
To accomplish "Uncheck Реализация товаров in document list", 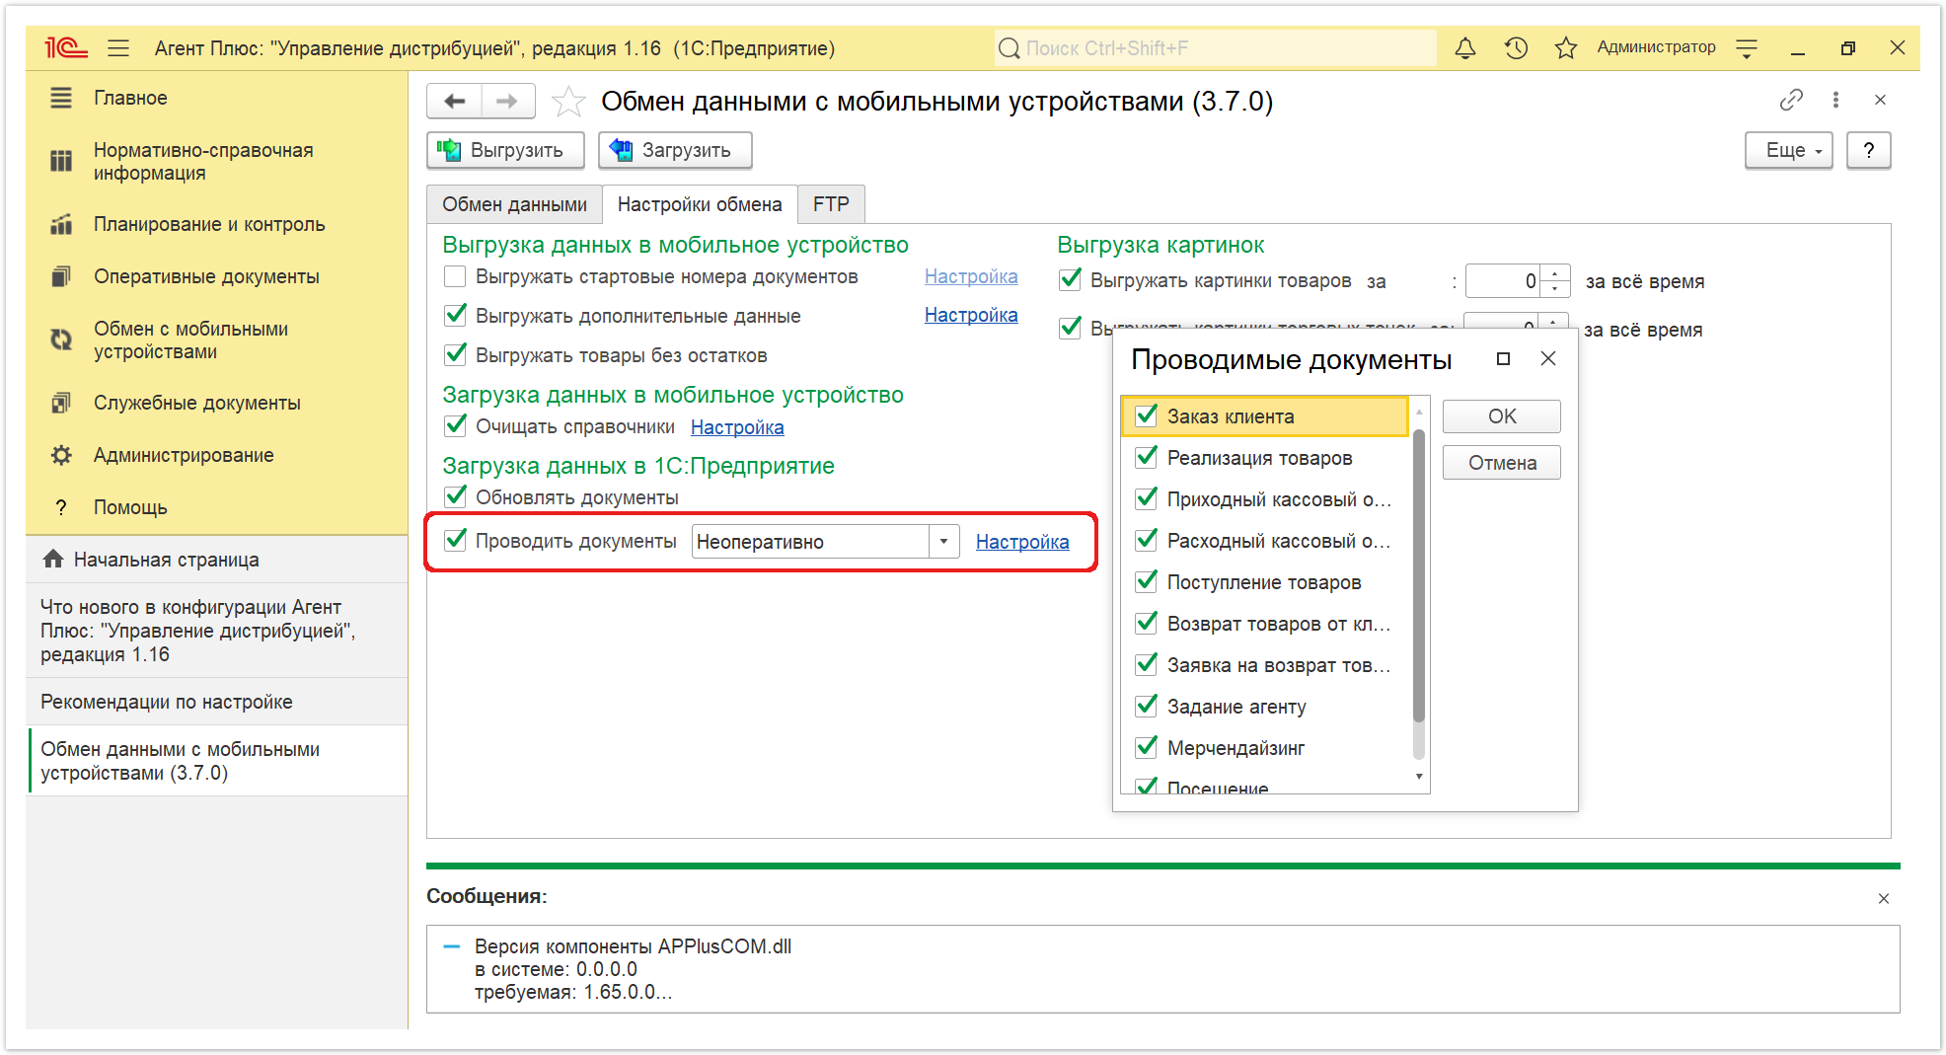I will 1146,457.
